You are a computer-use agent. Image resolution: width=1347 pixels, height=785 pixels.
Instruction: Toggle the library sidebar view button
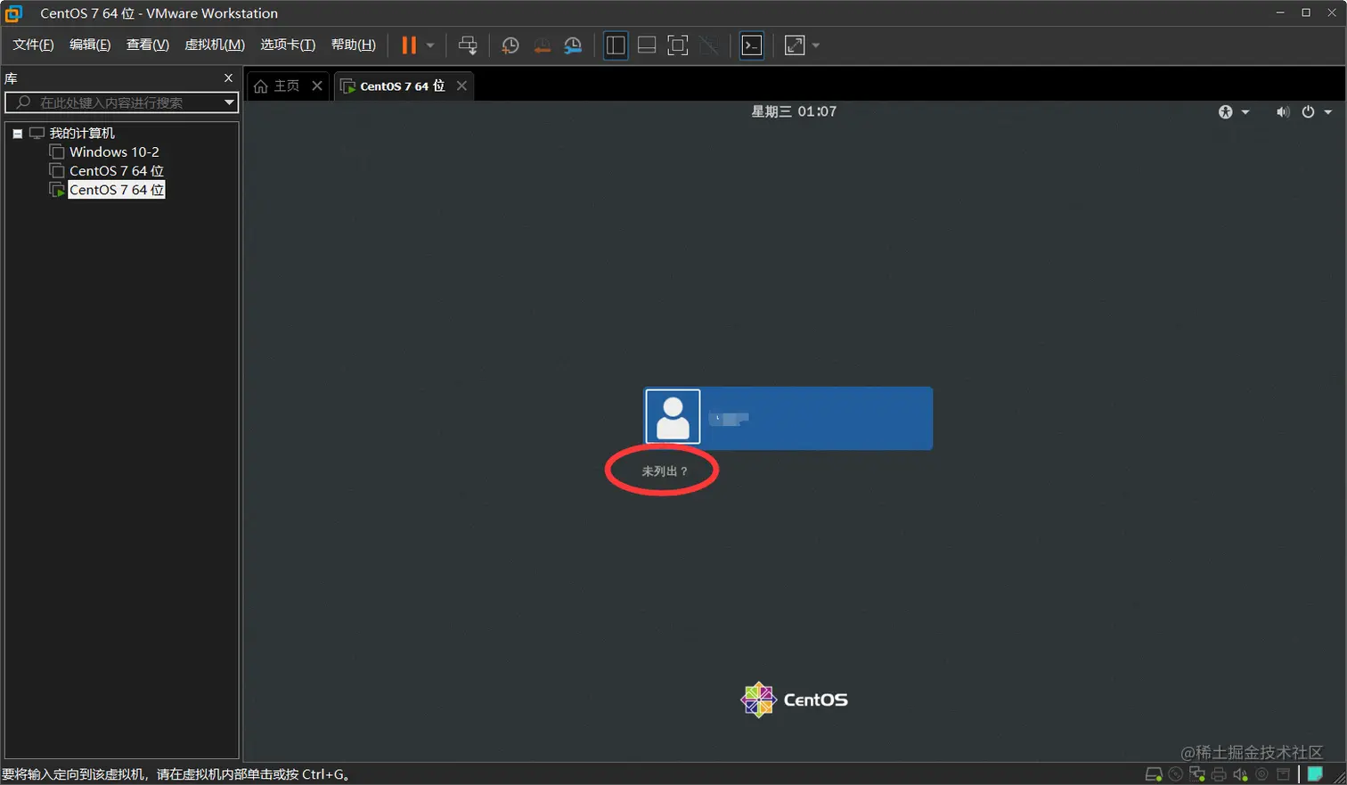tap(616, 45)
